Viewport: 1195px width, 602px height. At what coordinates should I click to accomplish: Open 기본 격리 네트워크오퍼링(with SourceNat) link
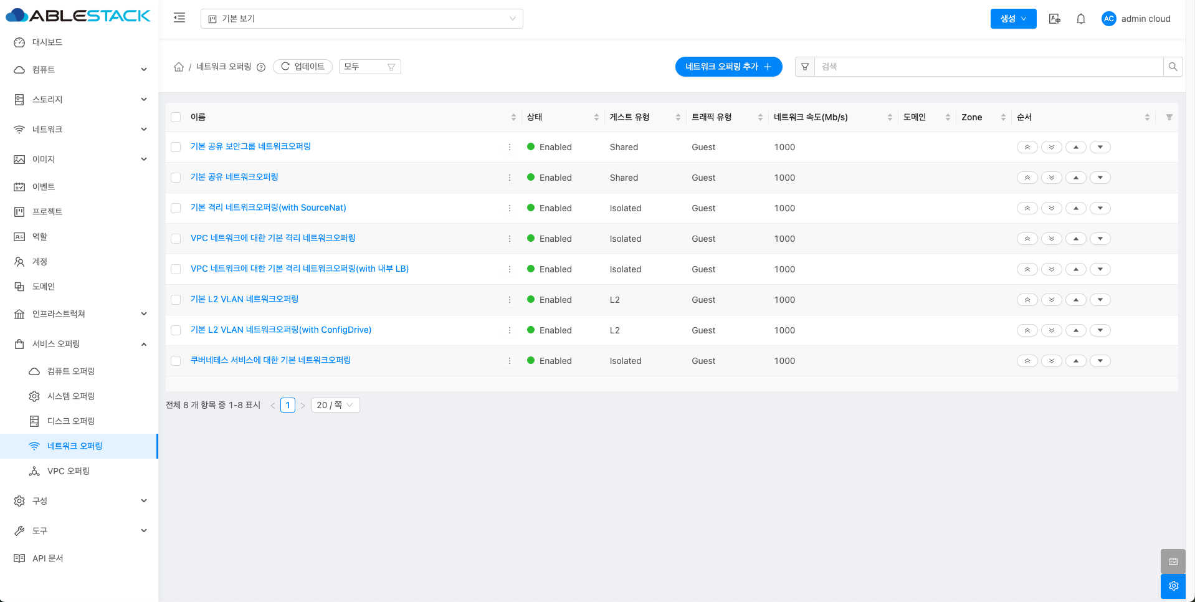point(268,208)
